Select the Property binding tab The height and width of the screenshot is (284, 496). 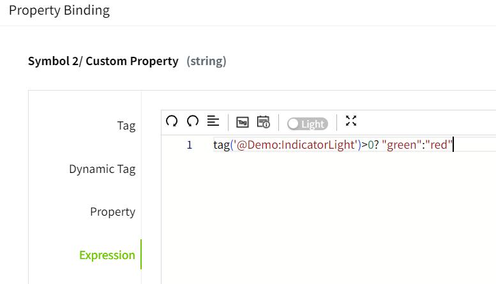pyautogui.click(x=112, y=212)
